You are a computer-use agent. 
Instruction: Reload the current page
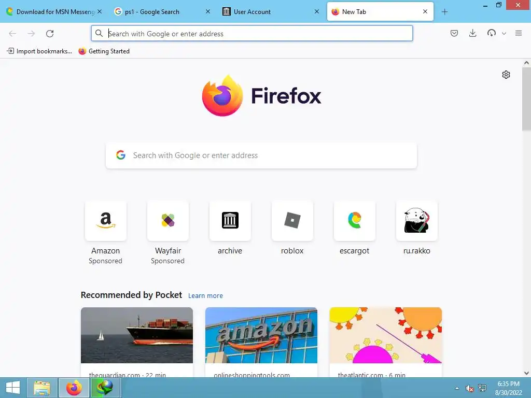(x=50, y=34)
